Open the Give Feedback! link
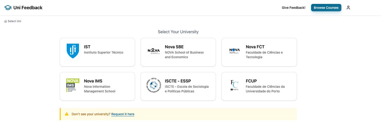Screen dimensions: 381x139 [x=294, y=8]
